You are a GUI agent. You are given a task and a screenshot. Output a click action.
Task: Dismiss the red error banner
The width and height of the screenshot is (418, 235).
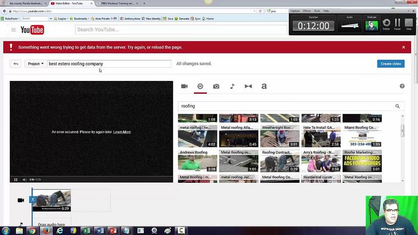coord(403,47)
